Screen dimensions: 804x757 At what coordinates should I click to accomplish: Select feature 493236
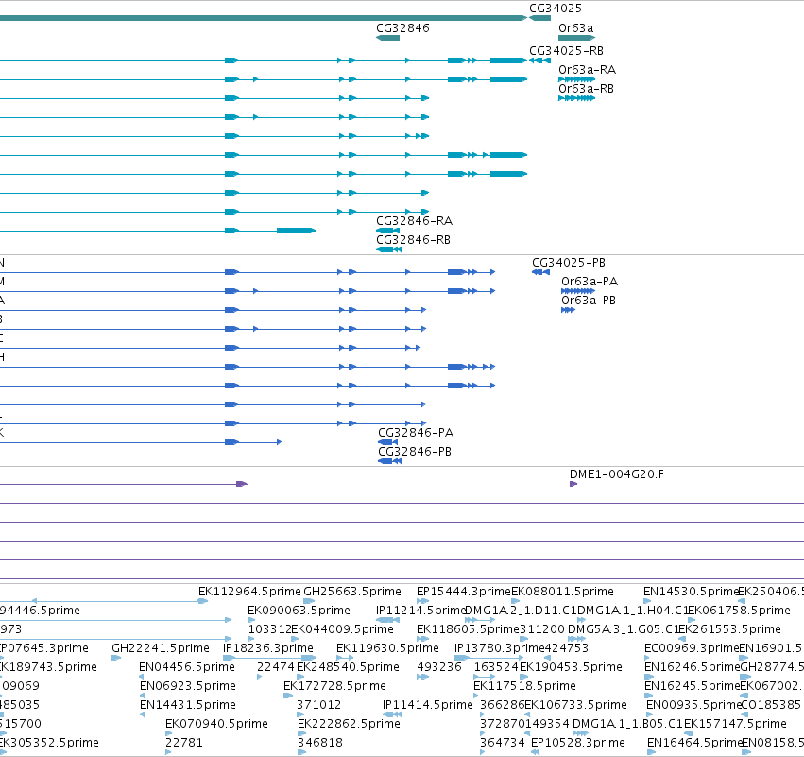click(439, 668)
